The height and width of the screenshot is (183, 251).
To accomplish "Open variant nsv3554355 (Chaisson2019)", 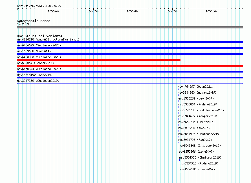I will click(x=201, y=157).
